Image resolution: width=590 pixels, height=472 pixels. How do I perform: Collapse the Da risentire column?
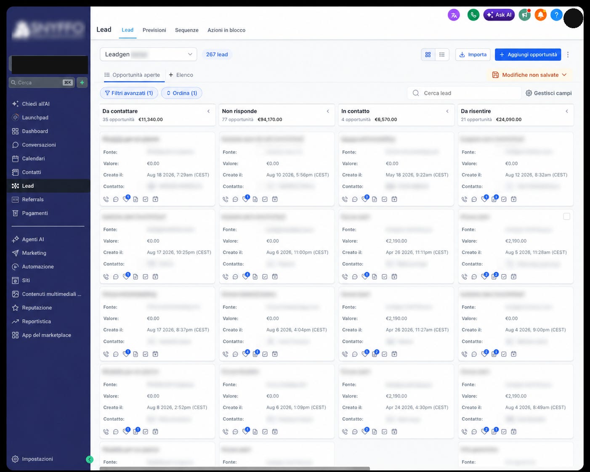click(x=567, y=111)
